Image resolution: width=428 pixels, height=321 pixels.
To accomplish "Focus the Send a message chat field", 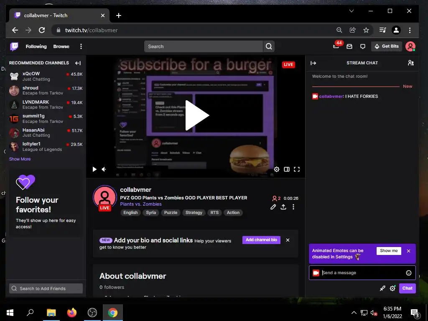I will coord(362,273).
